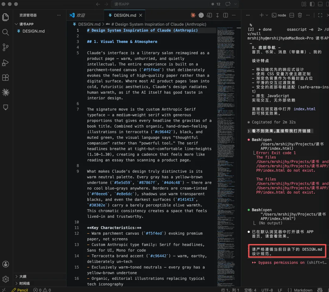Change file encoding UTF-8
329x292 pixels.
[x=267, y=290]
